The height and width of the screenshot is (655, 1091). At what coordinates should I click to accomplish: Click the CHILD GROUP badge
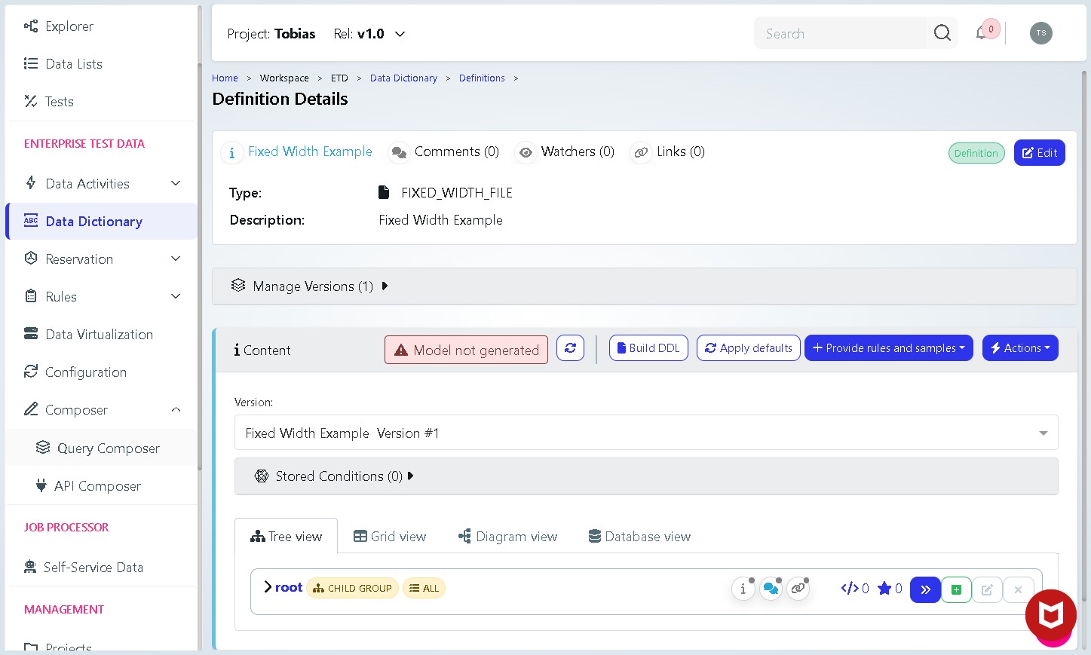353,588
